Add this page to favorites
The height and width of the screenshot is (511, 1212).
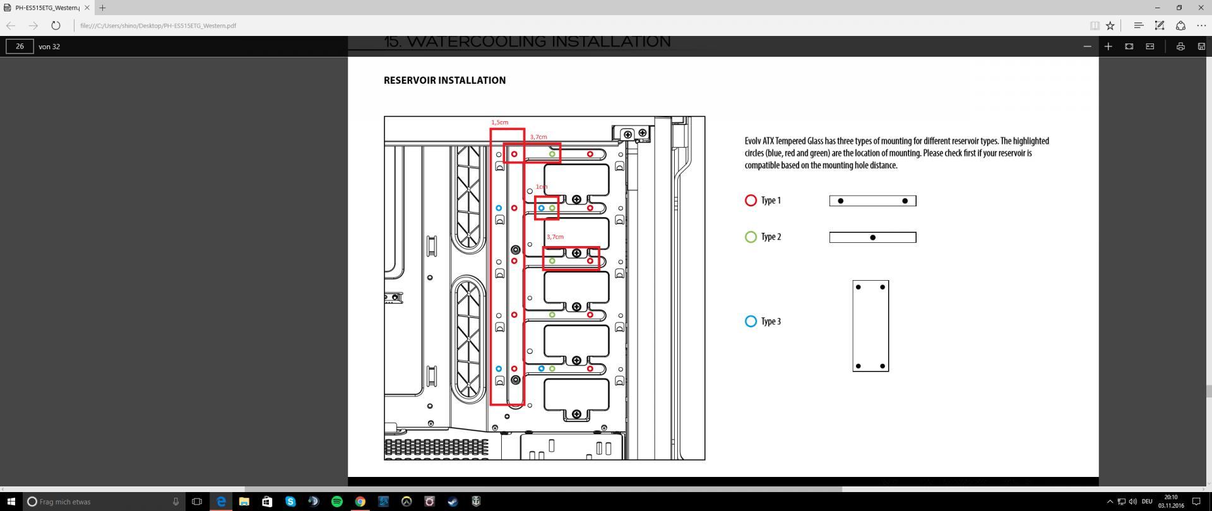point(1110,26)
